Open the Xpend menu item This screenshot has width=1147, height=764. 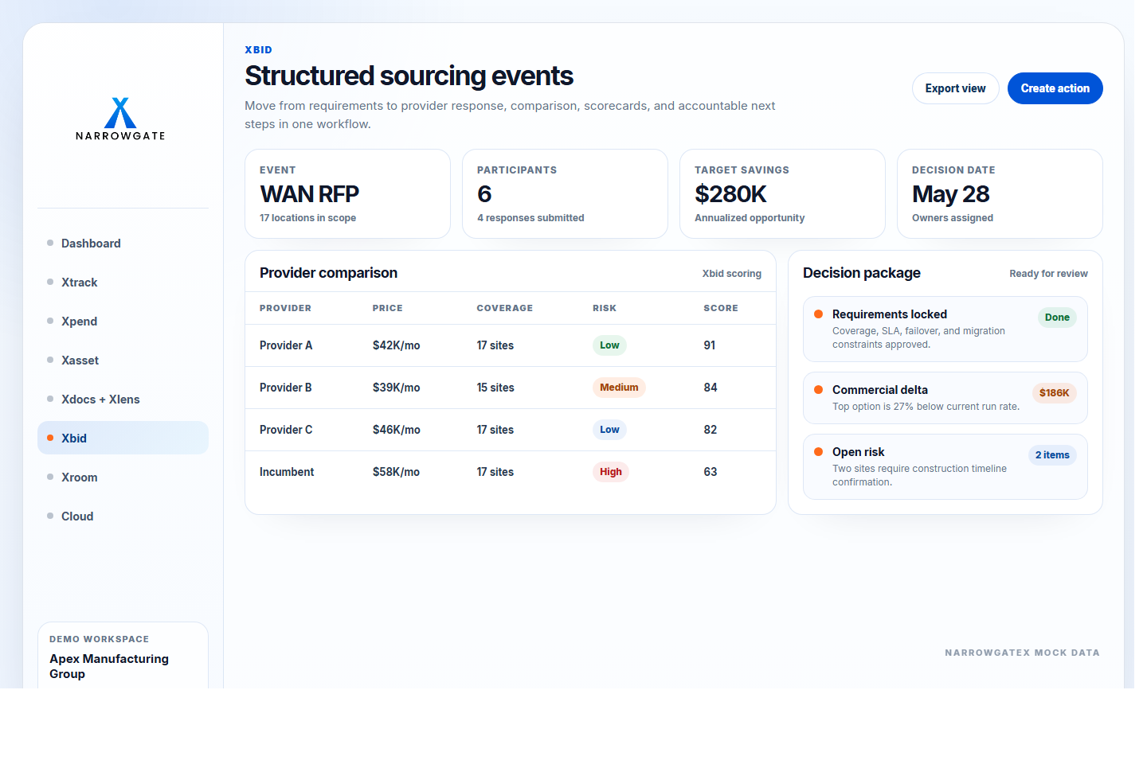tap(123, 322)
